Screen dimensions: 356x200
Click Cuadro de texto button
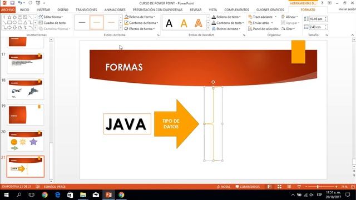click(x=52, y=23)
